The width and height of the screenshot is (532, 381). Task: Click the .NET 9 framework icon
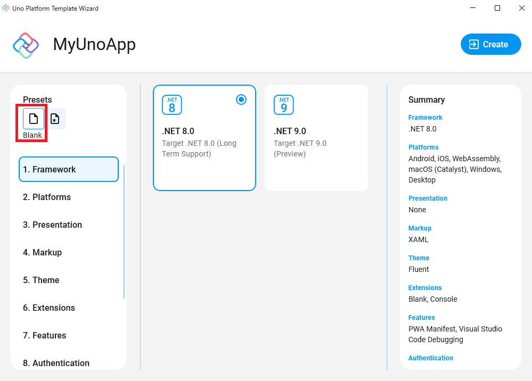point(283,105)
